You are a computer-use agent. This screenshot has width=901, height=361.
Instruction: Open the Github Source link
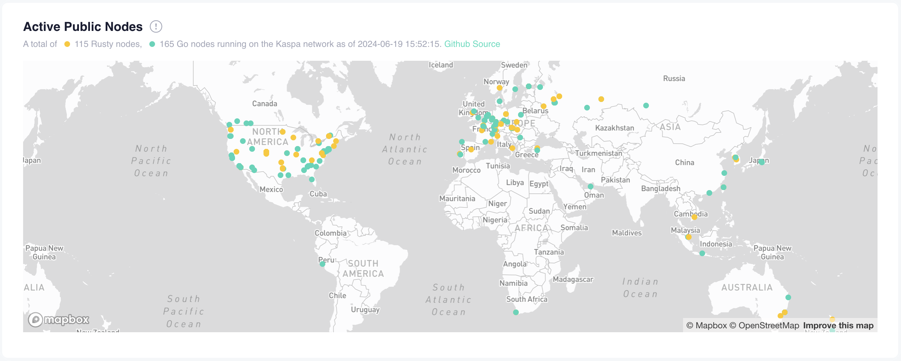click(x=472, y=44)
